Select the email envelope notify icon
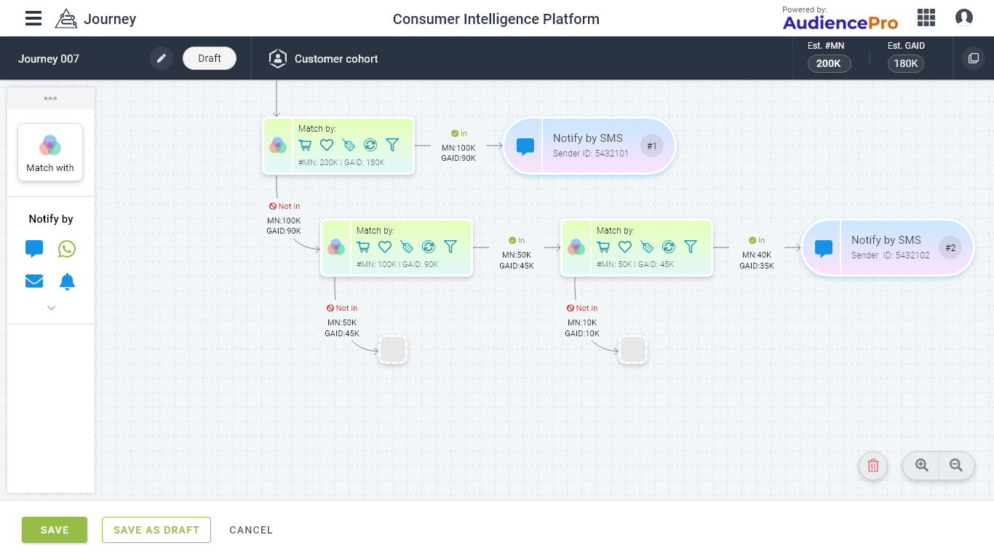994x559 pixels. 34,281
